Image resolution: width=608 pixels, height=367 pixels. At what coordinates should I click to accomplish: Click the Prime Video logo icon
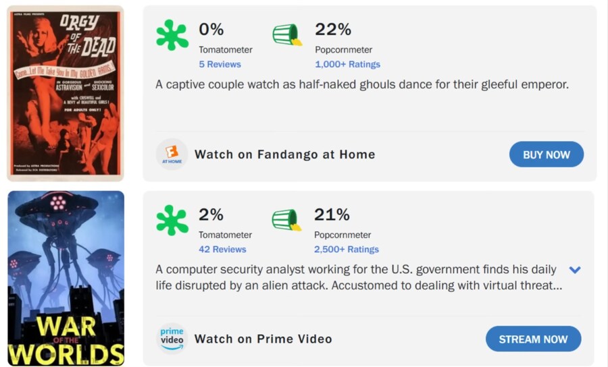(x=172, y=339)
